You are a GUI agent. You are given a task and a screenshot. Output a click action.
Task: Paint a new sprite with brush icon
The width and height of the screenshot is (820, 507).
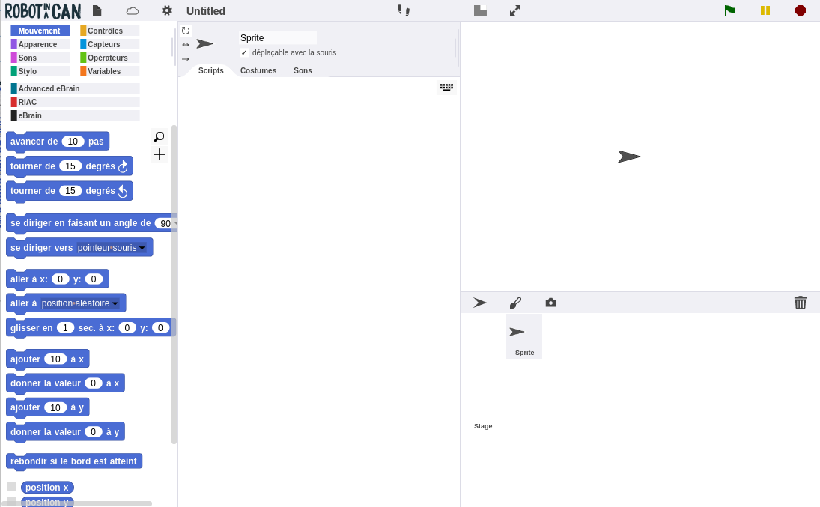515,303
